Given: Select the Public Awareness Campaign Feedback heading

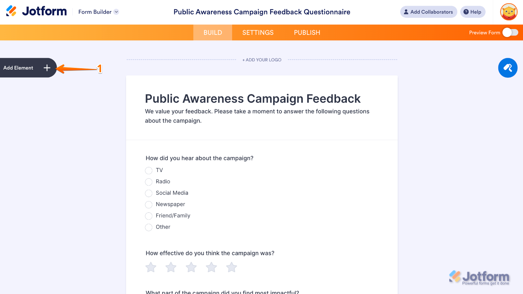Looking at the screenshot, I should click(x=253, y=99).
